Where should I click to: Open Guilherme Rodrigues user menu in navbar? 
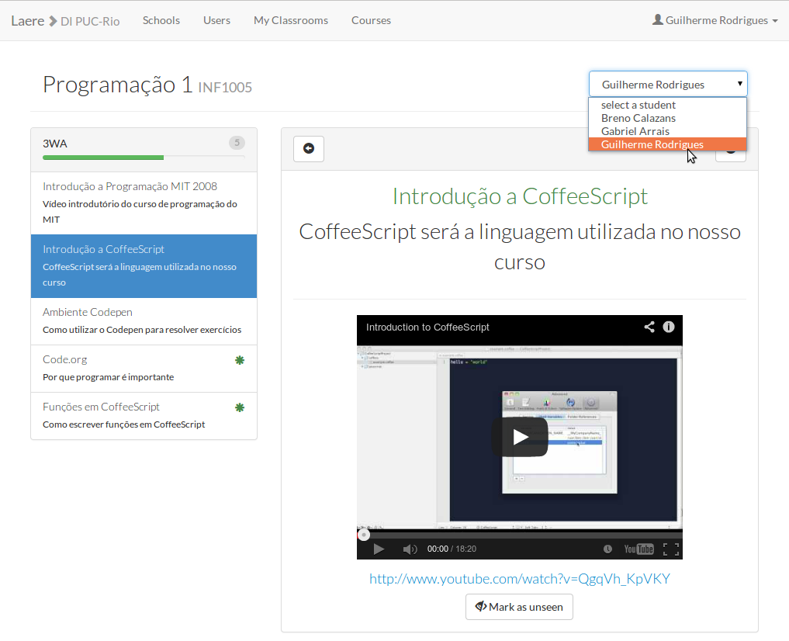(x=715, y=20)
